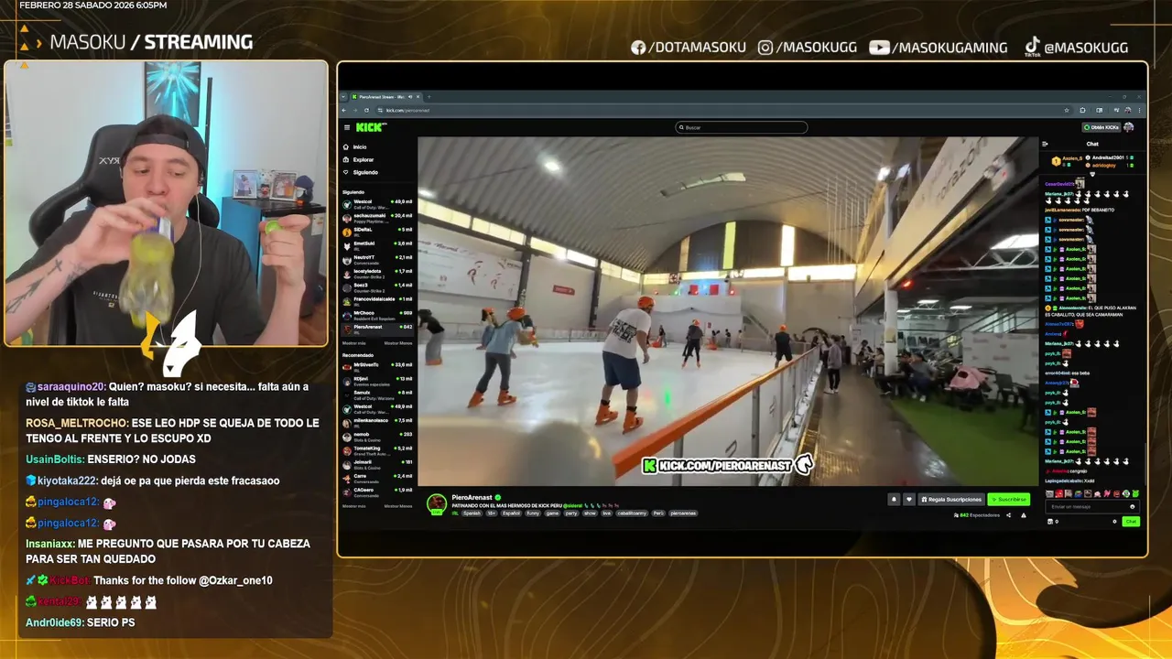Click the Spanish tag
1172x659 pixels.
472,513
